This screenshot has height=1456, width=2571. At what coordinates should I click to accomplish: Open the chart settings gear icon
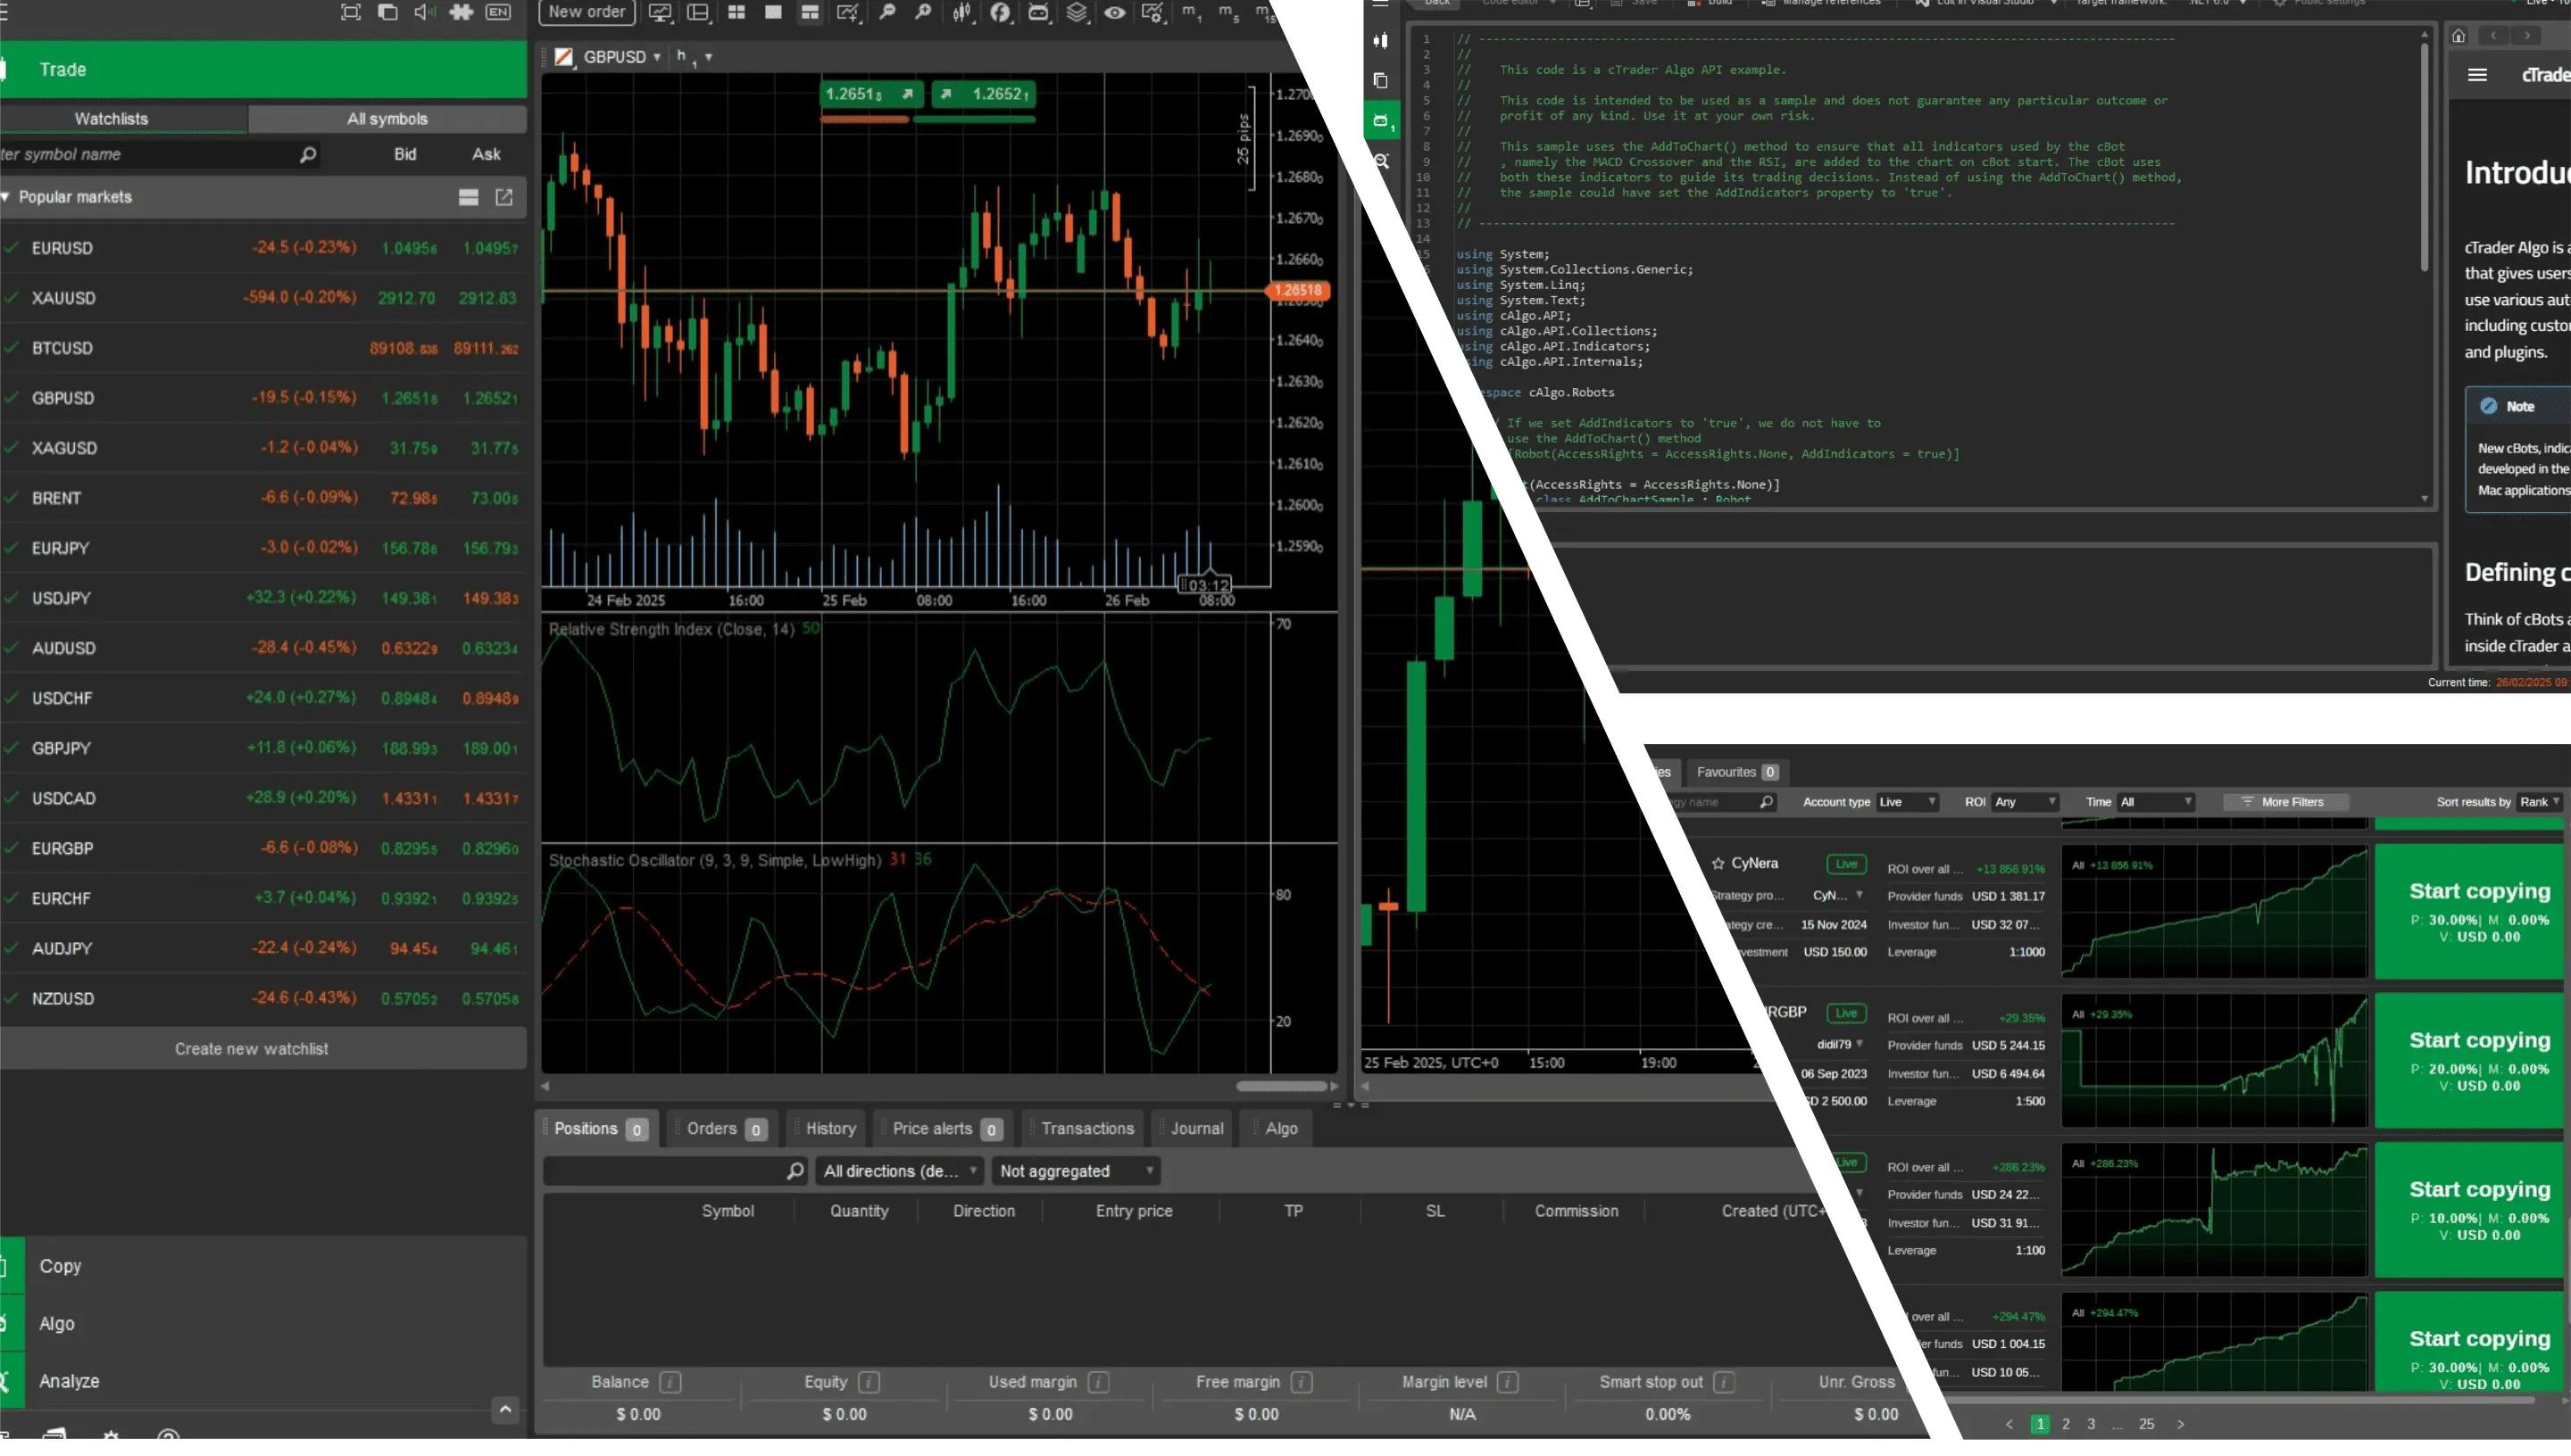tap(1152, 12)
